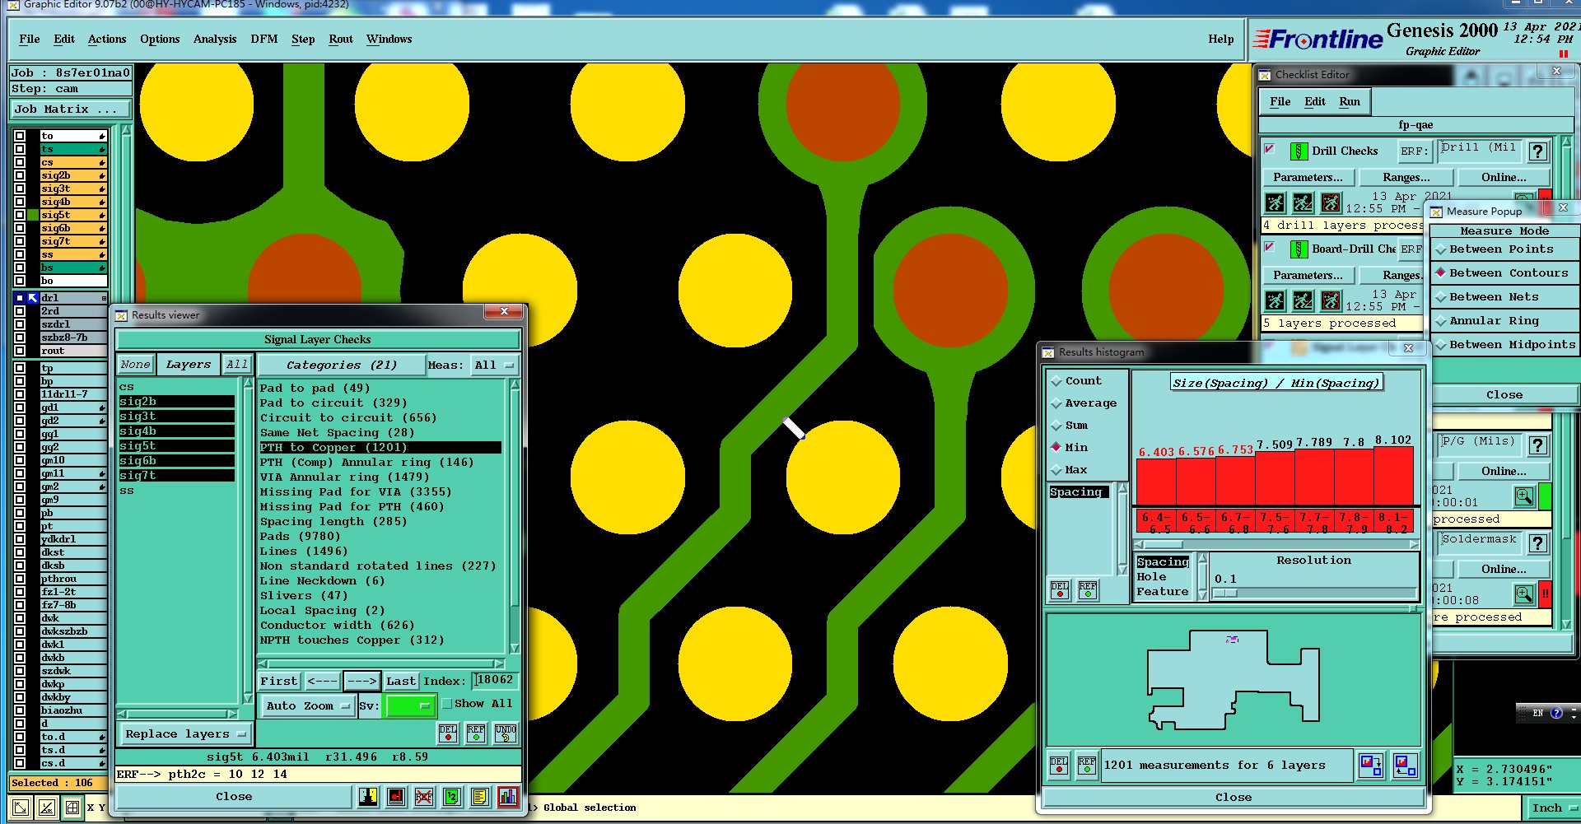The image size is (1581, 824).
Task: Click REF icon beside measurements text in histogram
Action: [1087, 766]
